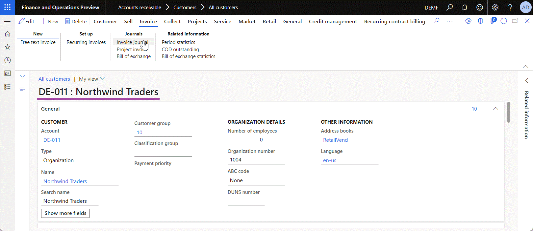The height and width of the screenshot is (231, 533).
Task: Expand the Related information side pane
Action: 526,80
